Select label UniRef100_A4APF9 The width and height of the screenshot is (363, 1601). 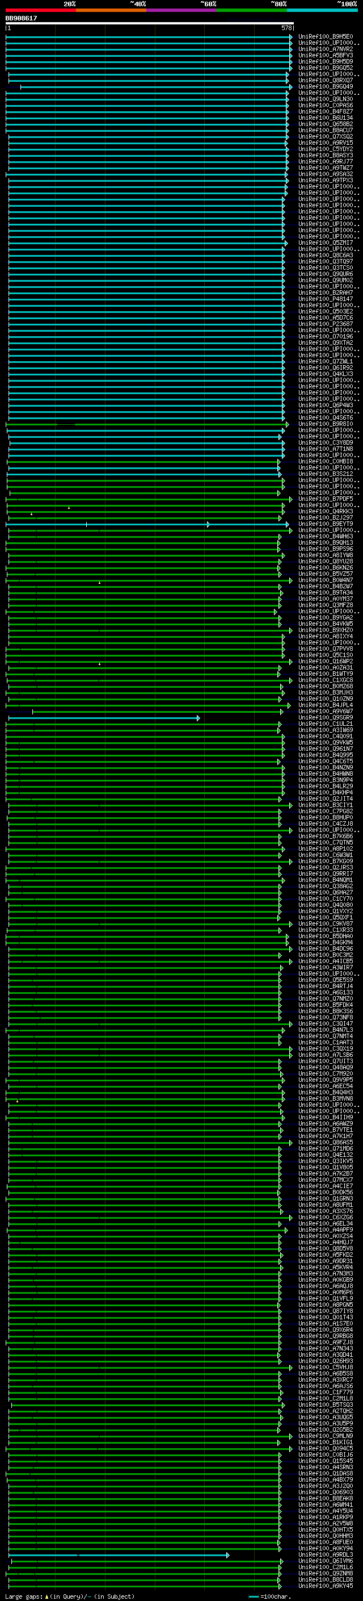point(325,1230)
